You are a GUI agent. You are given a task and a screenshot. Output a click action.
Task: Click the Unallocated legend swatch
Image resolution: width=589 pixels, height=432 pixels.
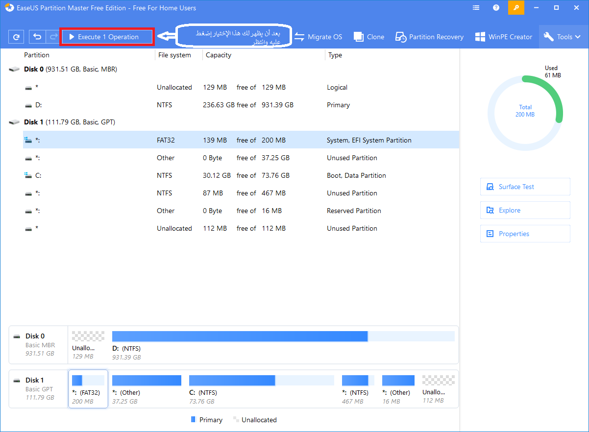coord(236,420)
